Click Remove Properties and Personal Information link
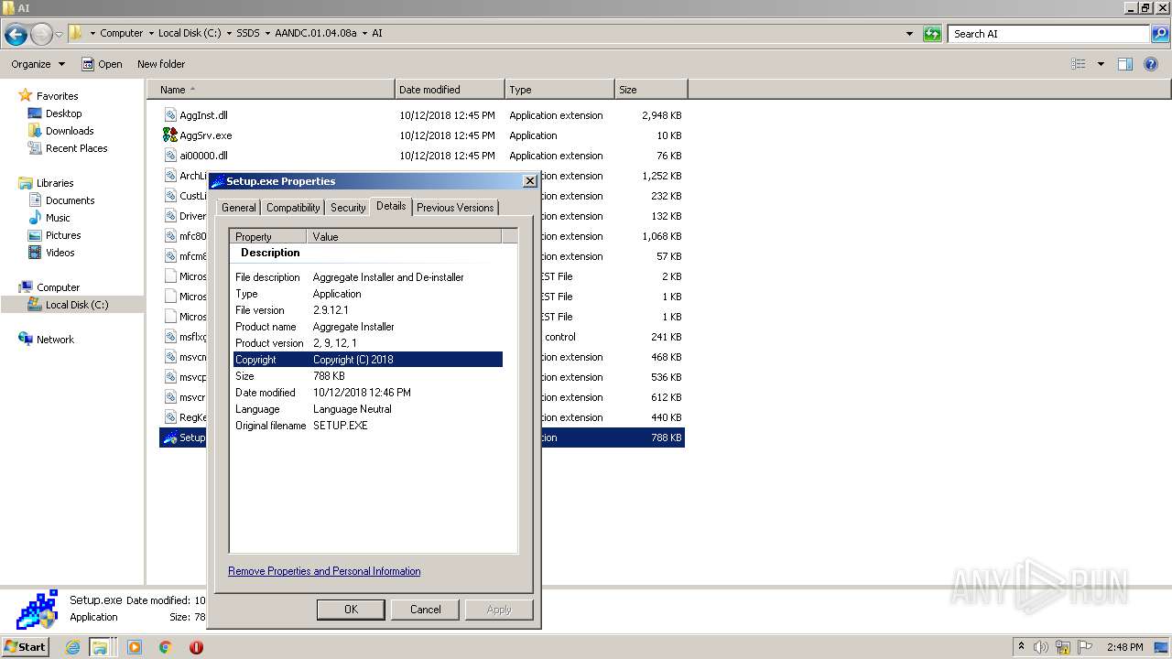1172x659 pixels. tap(324, 571)
